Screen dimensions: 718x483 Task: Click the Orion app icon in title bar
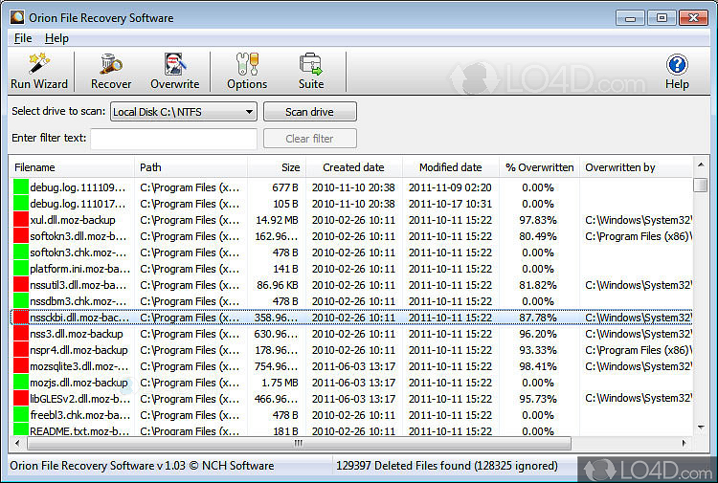[x=17, y=17]
